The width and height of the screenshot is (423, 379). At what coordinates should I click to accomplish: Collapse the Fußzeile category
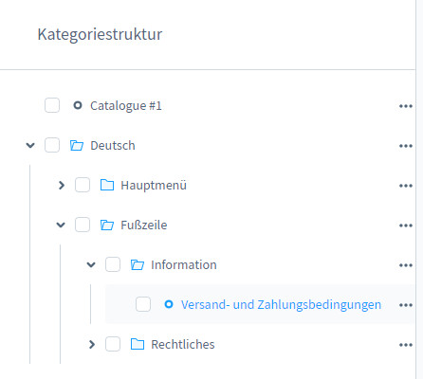(x=61, y=225)
